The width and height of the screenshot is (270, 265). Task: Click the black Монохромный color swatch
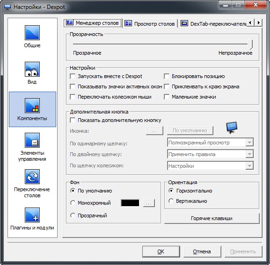point(130,203)
